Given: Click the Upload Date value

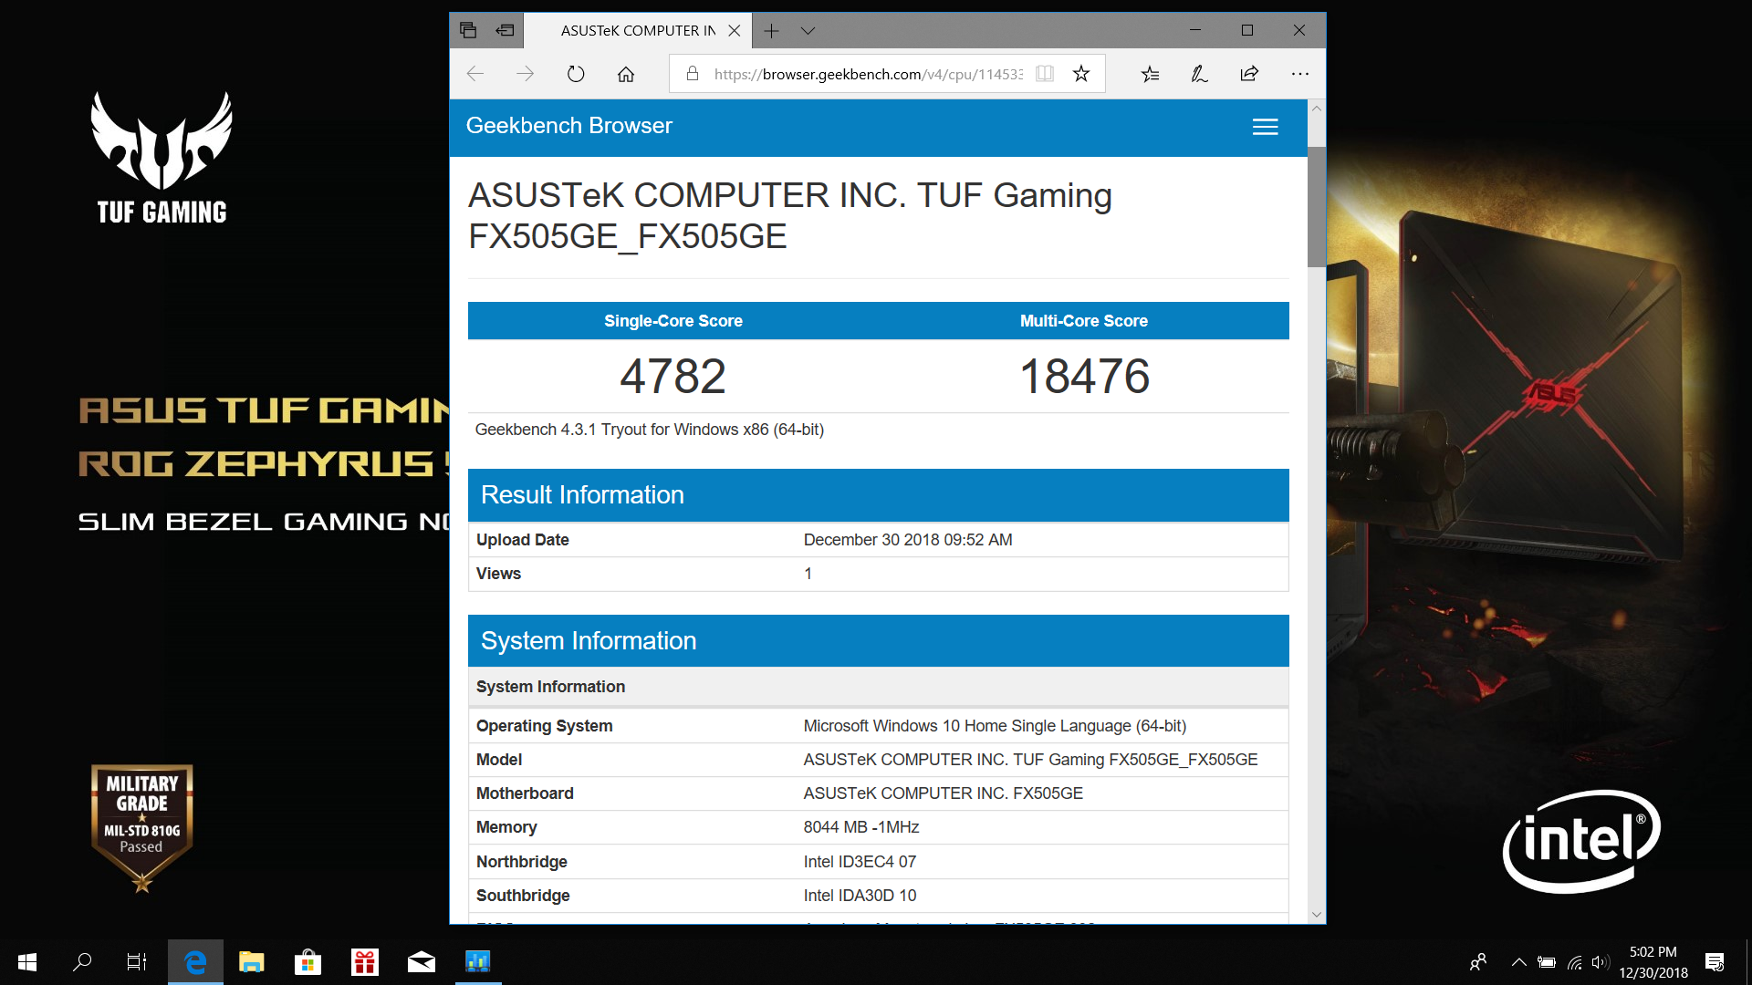Looking at the screenshot, I should click(908, 540).
